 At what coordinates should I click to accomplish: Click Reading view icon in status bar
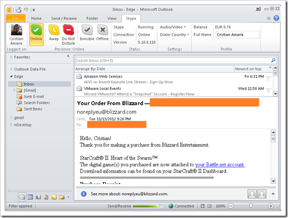(x=209, y=206)
